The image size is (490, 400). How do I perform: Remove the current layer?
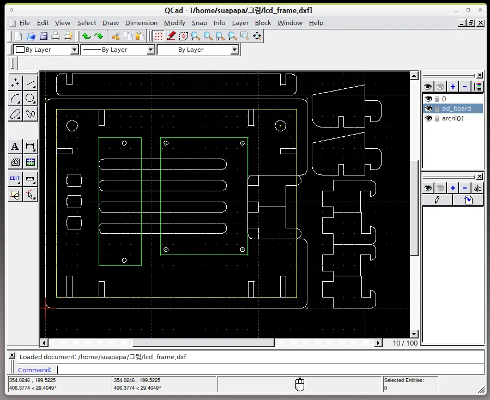tap(465, 87)
